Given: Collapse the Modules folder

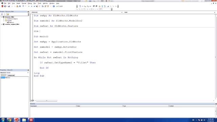Looking at the screenshot, I should pyautogui.click(x=4, y=21).
